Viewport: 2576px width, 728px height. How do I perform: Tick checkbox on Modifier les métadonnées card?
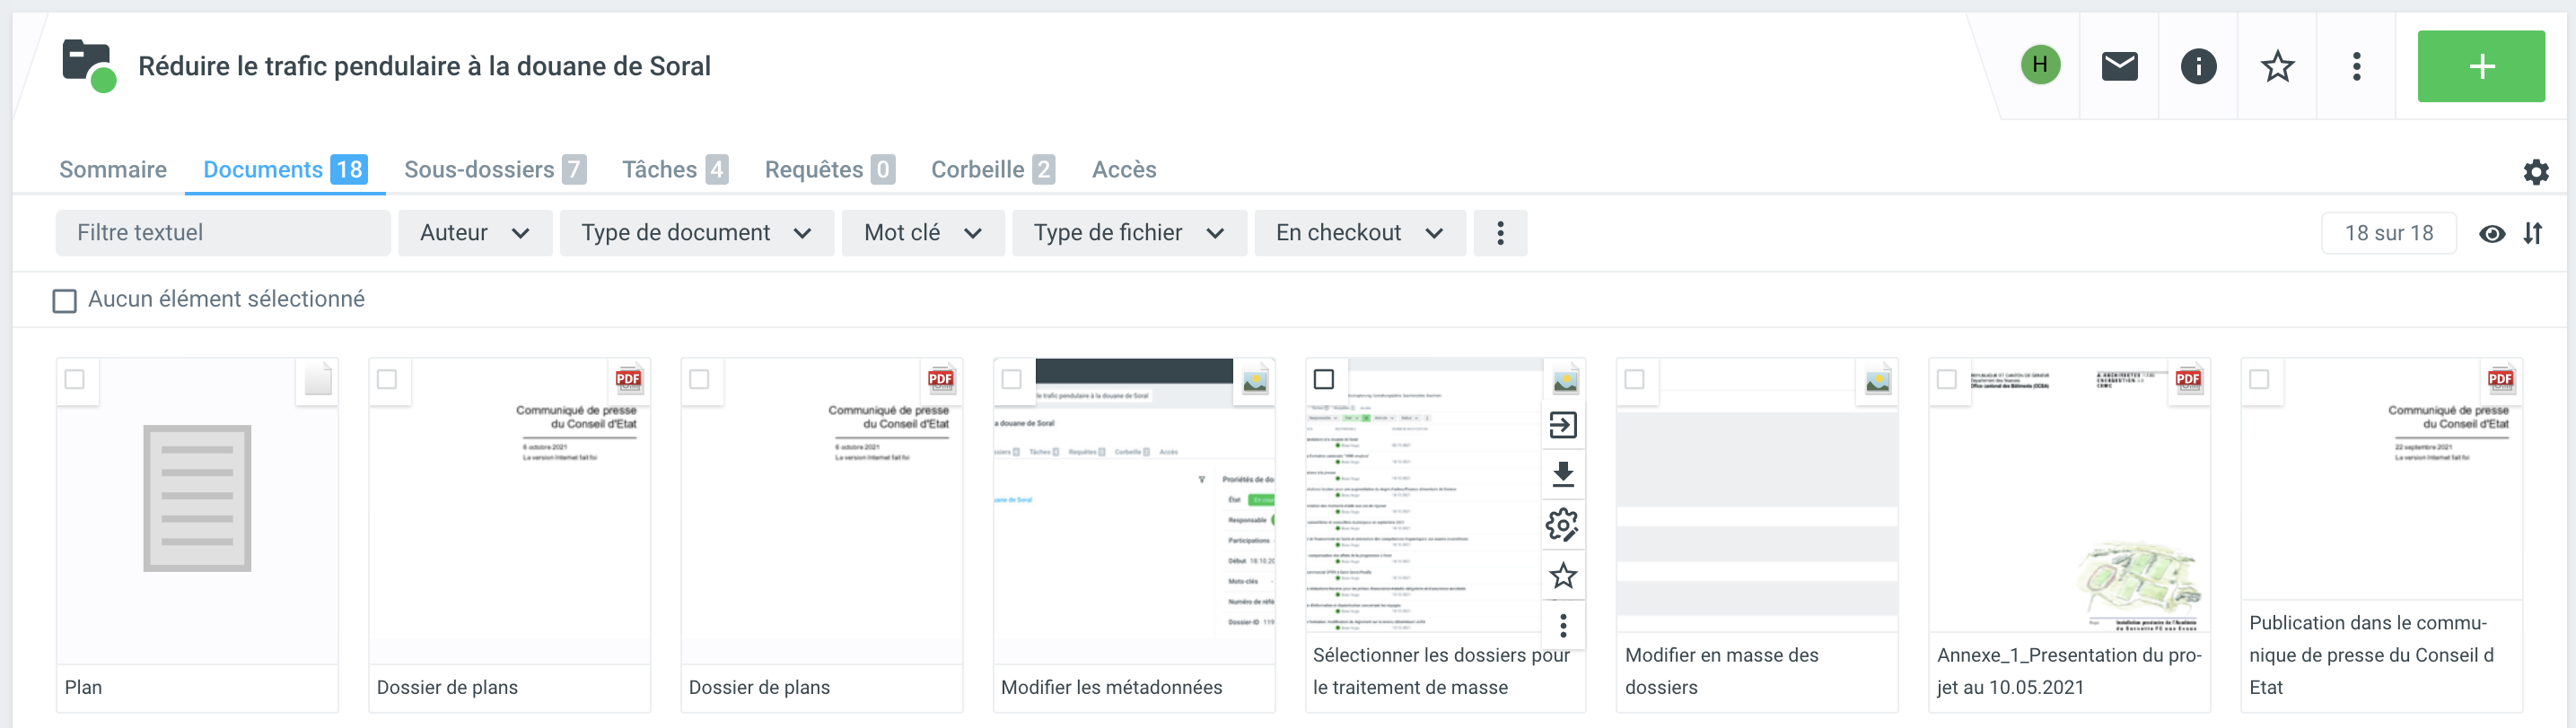[x=1012, y=379]
